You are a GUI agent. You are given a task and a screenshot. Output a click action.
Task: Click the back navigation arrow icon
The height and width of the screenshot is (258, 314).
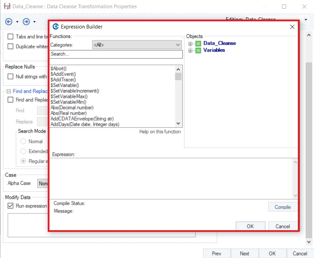[9, 22]
